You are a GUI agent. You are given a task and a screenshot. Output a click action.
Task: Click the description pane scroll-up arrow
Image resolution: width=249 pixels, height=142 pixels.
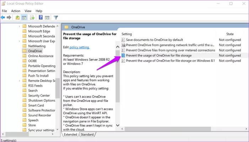pos(118,47)
